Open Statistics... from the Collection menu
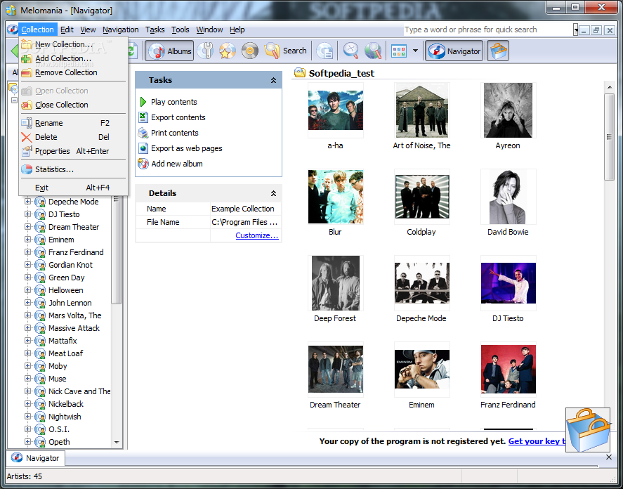 [x=74, y=169]
